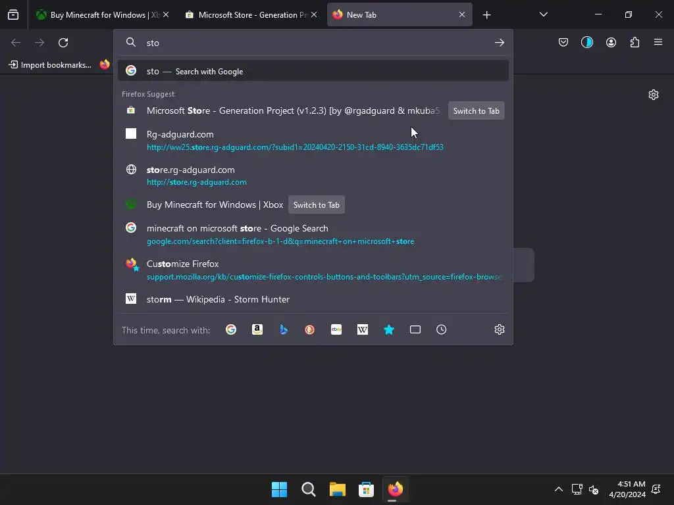Select Rg-adguard.com suggestion title
This screenshot has height=505, width=674.
click(x=180, y=134)
